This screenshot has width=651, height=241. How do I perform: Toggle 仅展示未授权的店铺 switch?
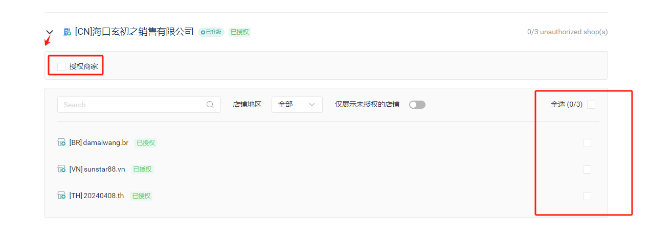[417, 105]
